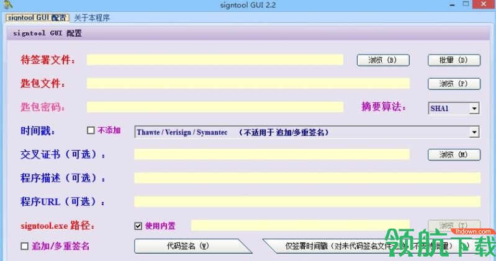
Task: Open the 关于本程序 tab
Action: pos(92,18)
